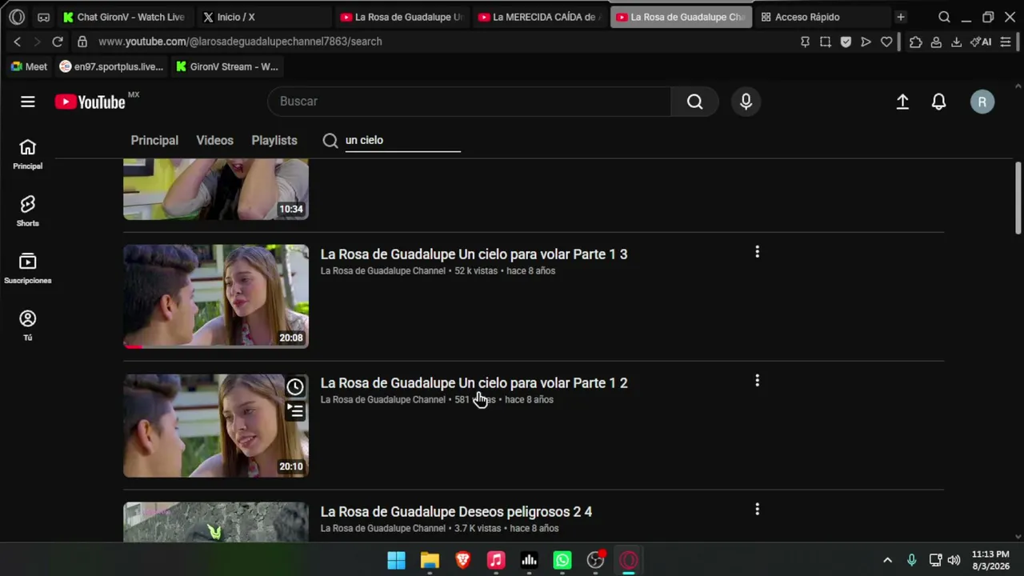Screen dimensions: 1024x576
Task: Add Parte 1 2 video to queue
Action: coord(295,411)
